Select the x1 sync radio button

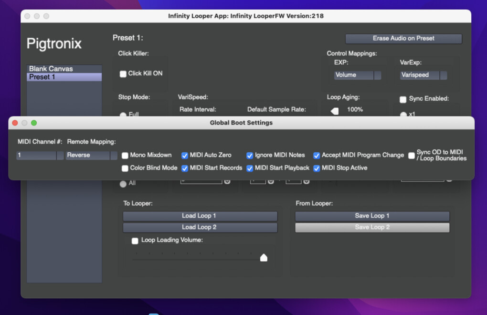click(x=403, y=115)
